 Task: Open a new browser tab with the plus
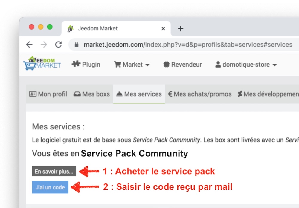tap(180, 28)
